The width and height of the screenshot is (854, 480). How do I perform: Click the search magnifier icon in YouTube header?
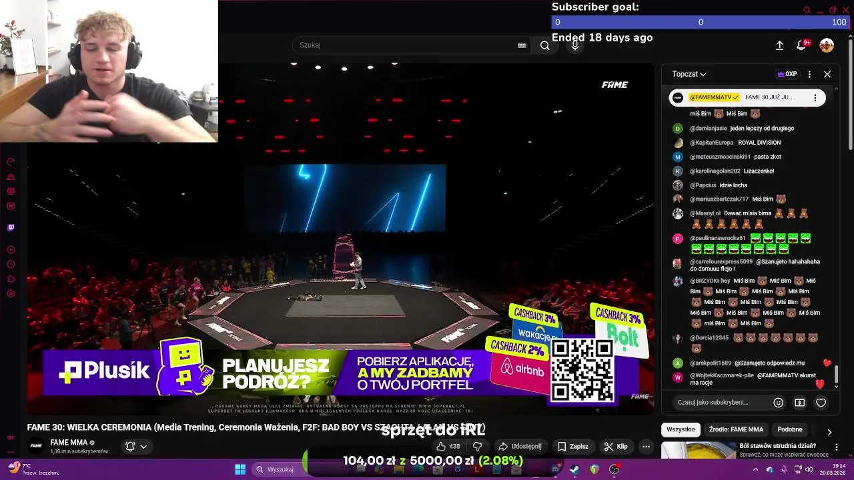click(545, 45)
